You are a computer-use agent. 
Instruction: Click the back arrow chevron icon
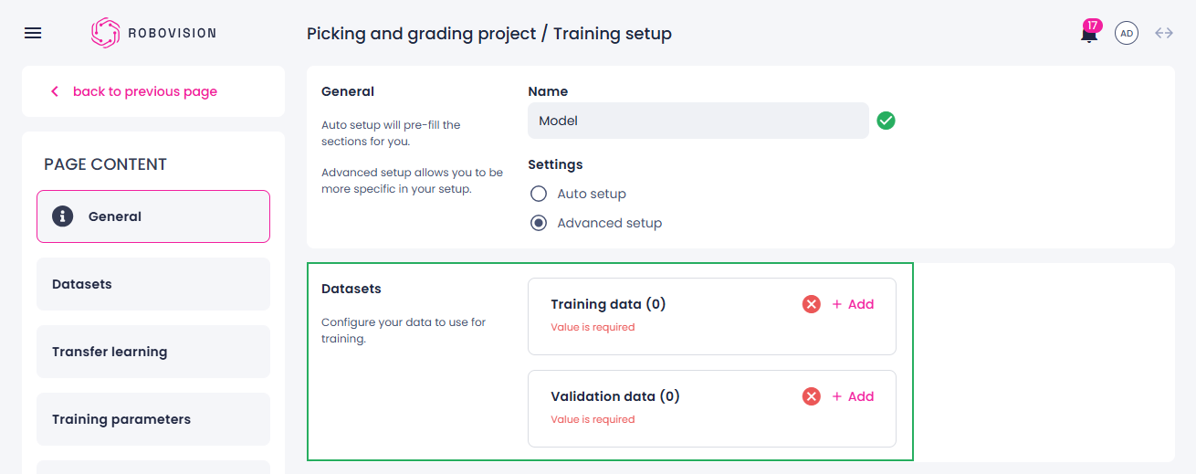55,91
